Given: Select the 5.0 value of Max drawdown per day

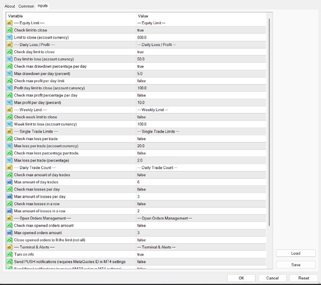Looking at the screenshot, I should point(140,74).
